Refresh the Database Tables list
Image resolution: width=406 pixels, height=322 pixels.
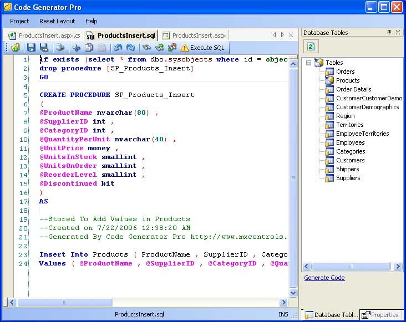pos(311,46)
